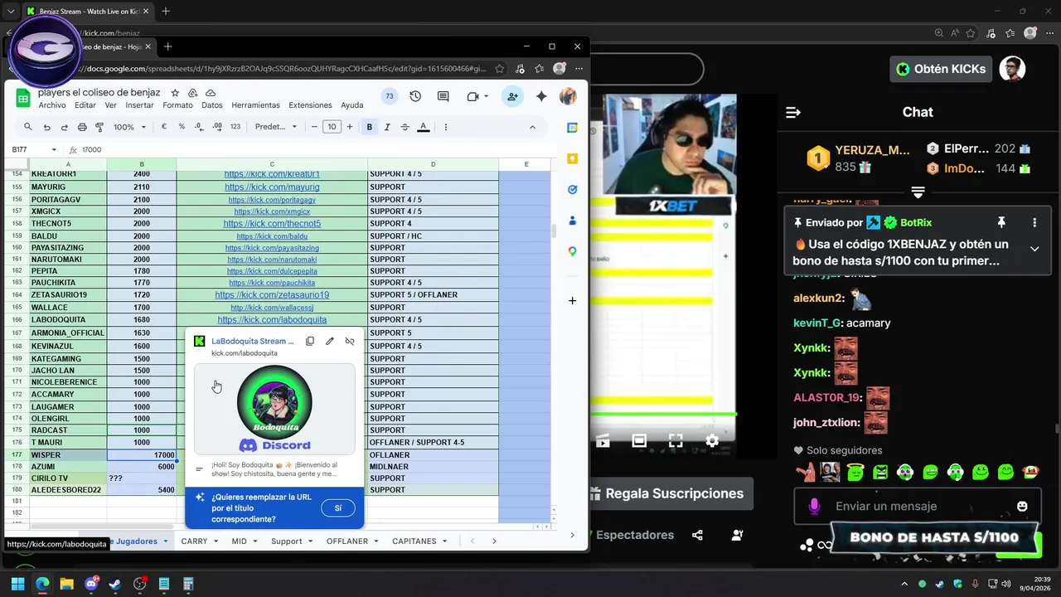Edit the font size field showing 10
This screenshot has width=1061, height=597.
coord(332,127)
